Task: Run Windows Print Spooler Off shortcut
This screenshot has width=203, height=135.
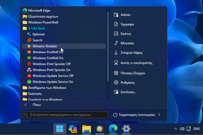Action: click(x=64, y=64)
